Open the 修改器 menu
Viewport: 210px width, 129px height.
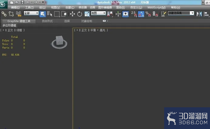pos(83,8)
